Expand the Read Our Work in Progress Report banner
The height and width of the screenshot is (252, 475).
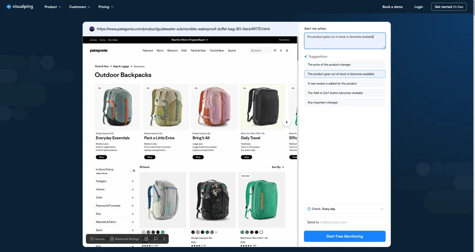(190, 40)
